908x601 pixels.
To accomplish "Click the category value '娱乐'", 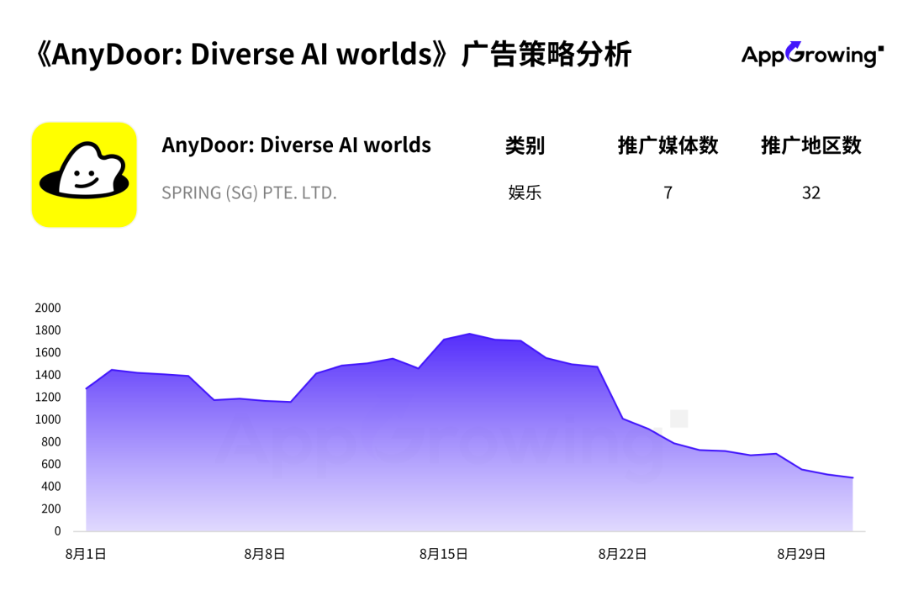I will pos(525,192).
